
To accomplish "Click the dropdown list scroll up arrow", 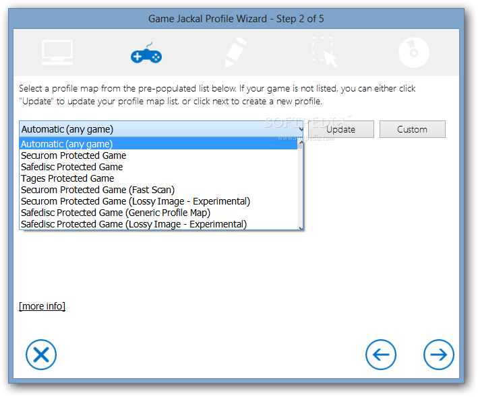I will click(x=301, y=141).
